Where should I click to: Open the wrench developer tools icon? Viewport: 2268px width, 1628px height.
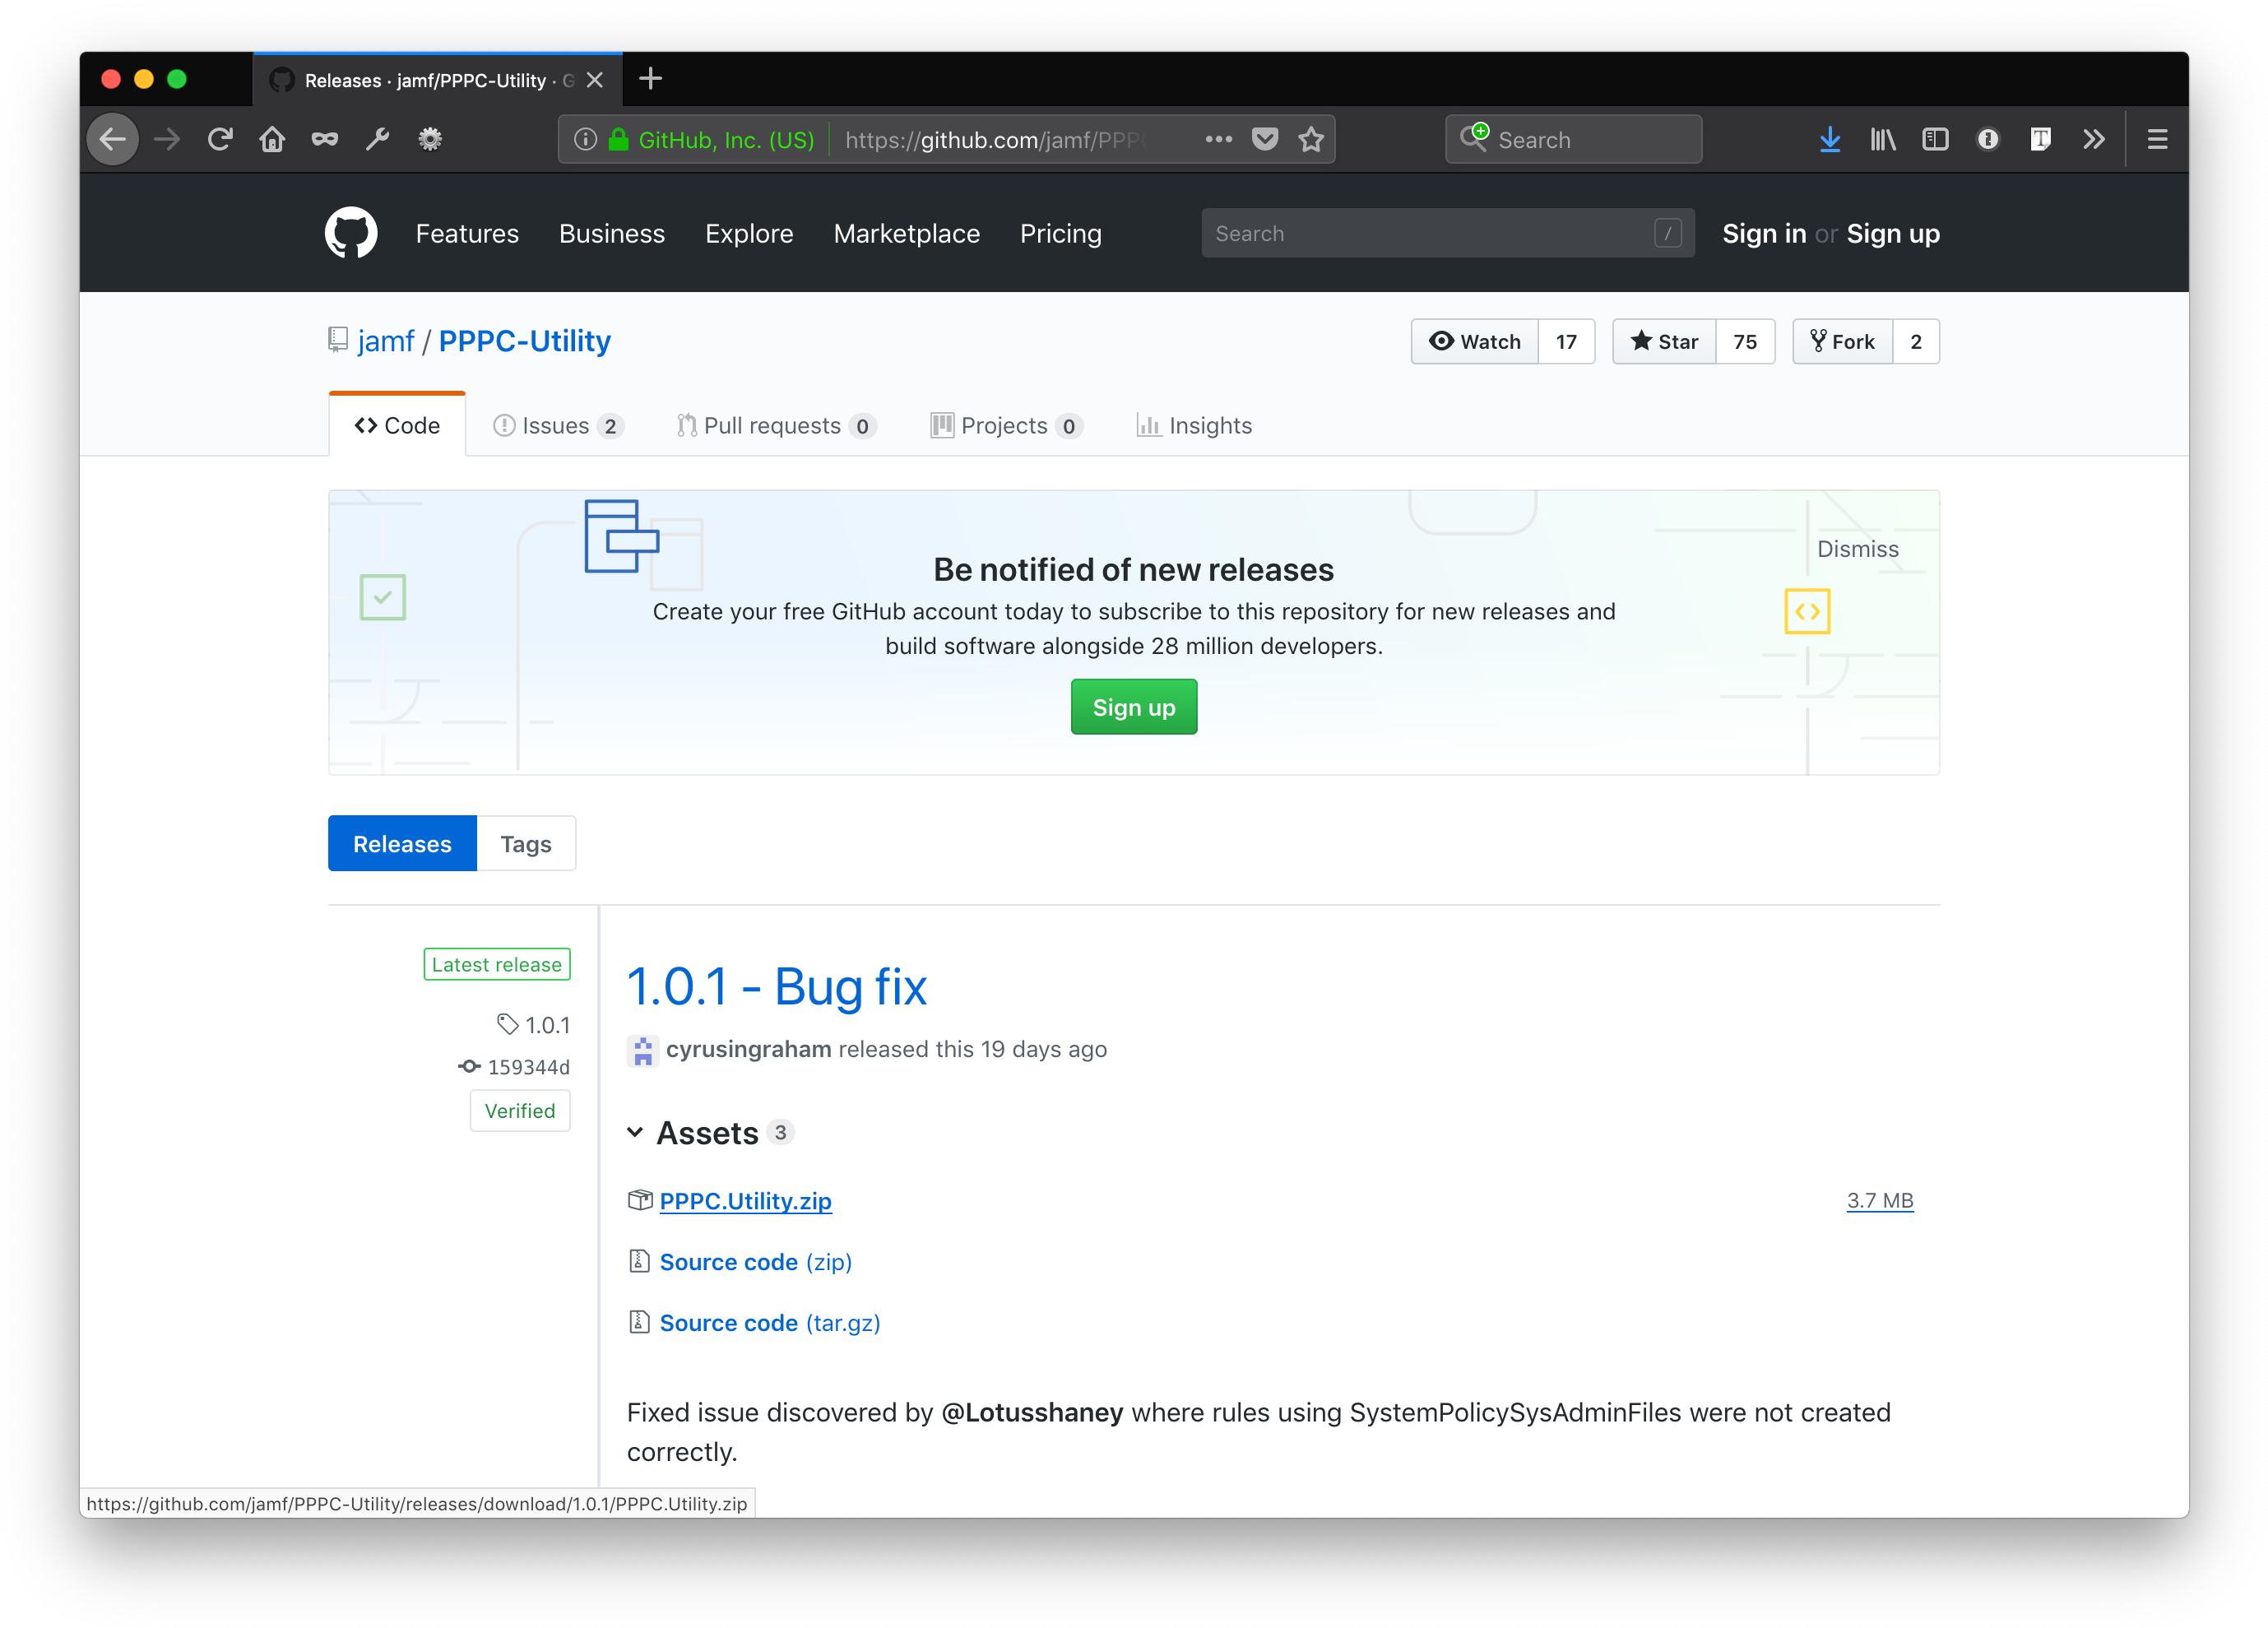click(x=377, y=139)
